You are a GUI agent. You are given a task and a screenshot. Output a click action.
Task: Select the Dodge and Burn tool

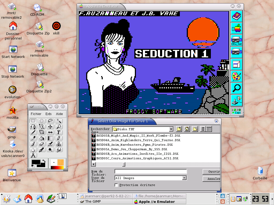[50, 149]
